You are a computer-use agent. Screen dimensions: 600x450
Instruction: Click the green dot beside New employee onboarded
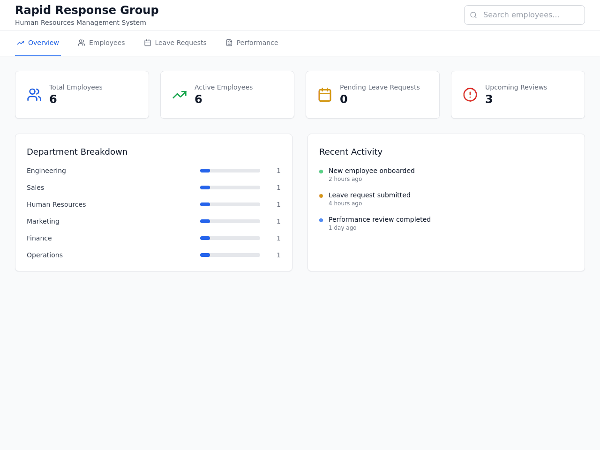[321, 172]
